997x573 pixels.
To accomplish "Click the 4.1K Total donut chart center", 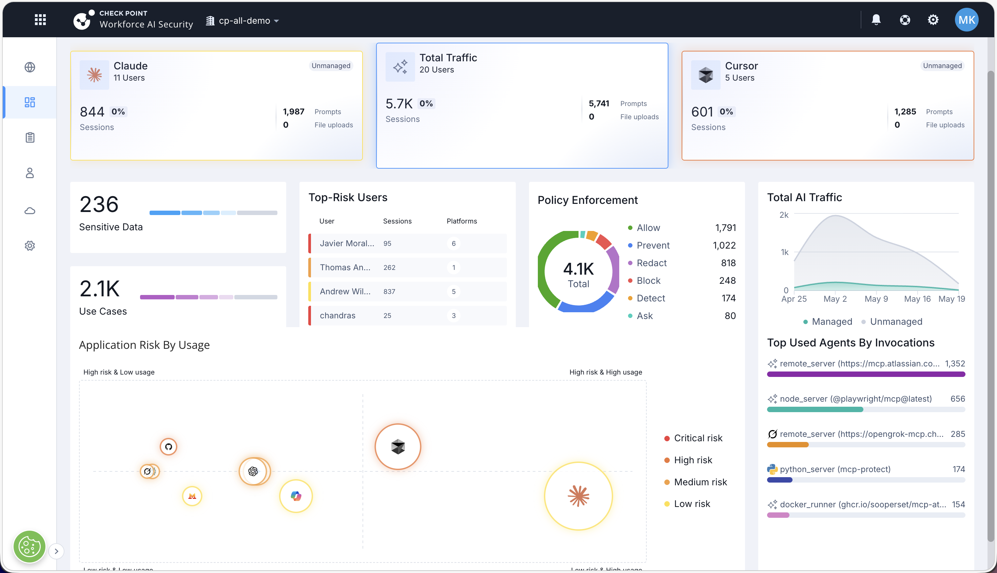I will (x=579, y=274).
